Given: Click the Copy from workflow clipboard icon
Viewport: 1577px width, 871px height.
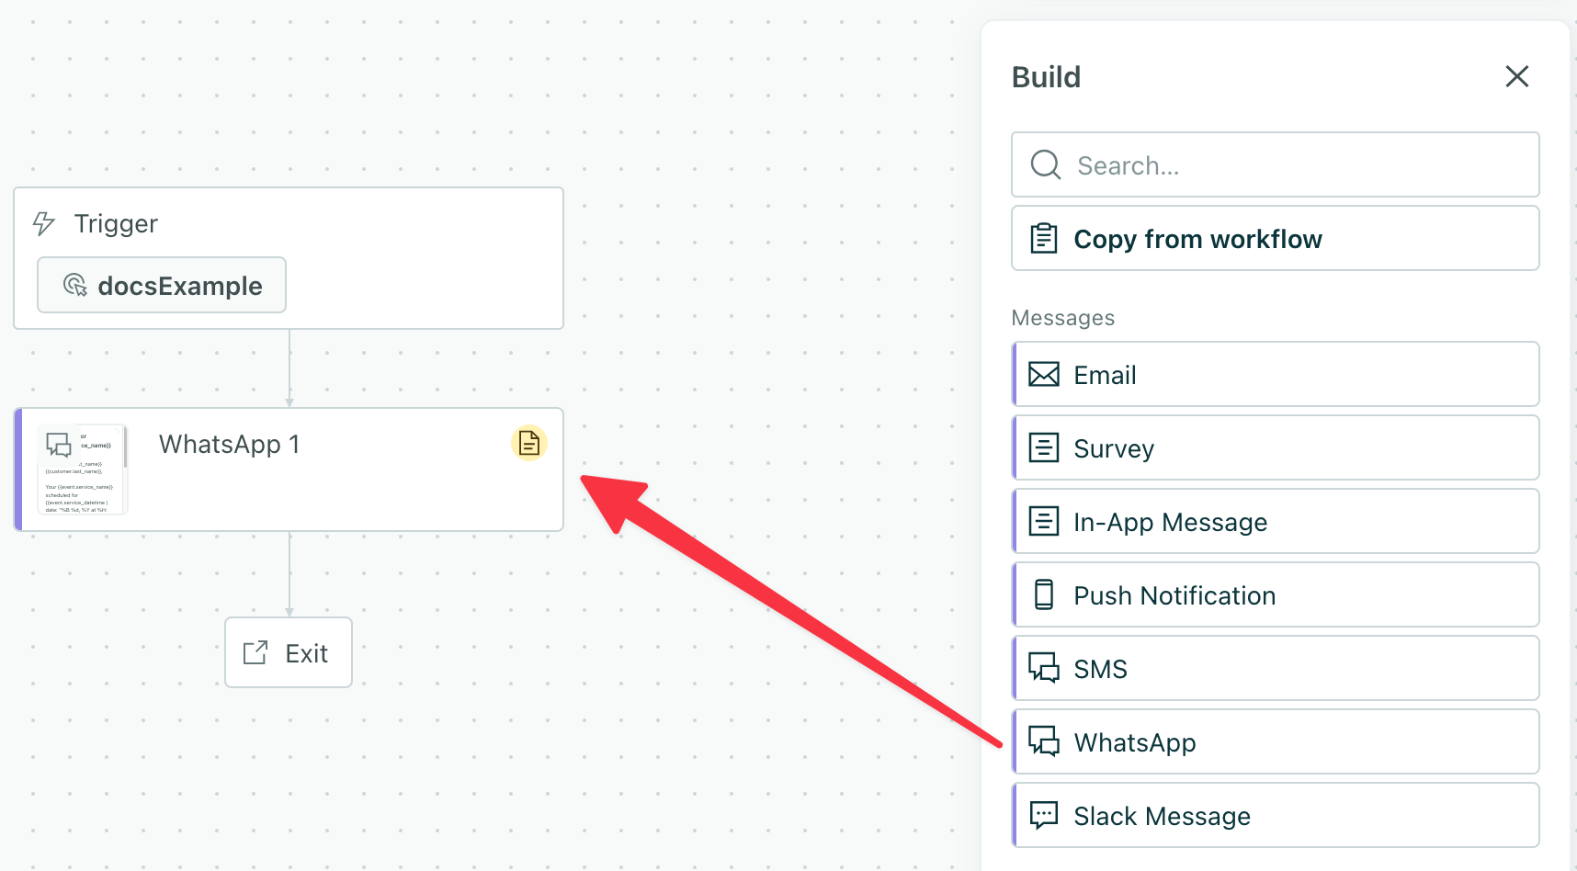Looking at the screenshot, I should coord(1044,238).
